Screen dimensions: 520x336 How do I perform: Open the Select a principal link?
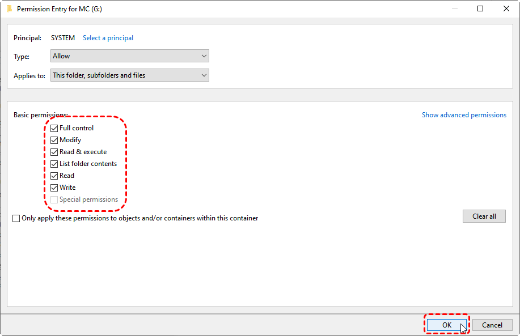[108, 38]
